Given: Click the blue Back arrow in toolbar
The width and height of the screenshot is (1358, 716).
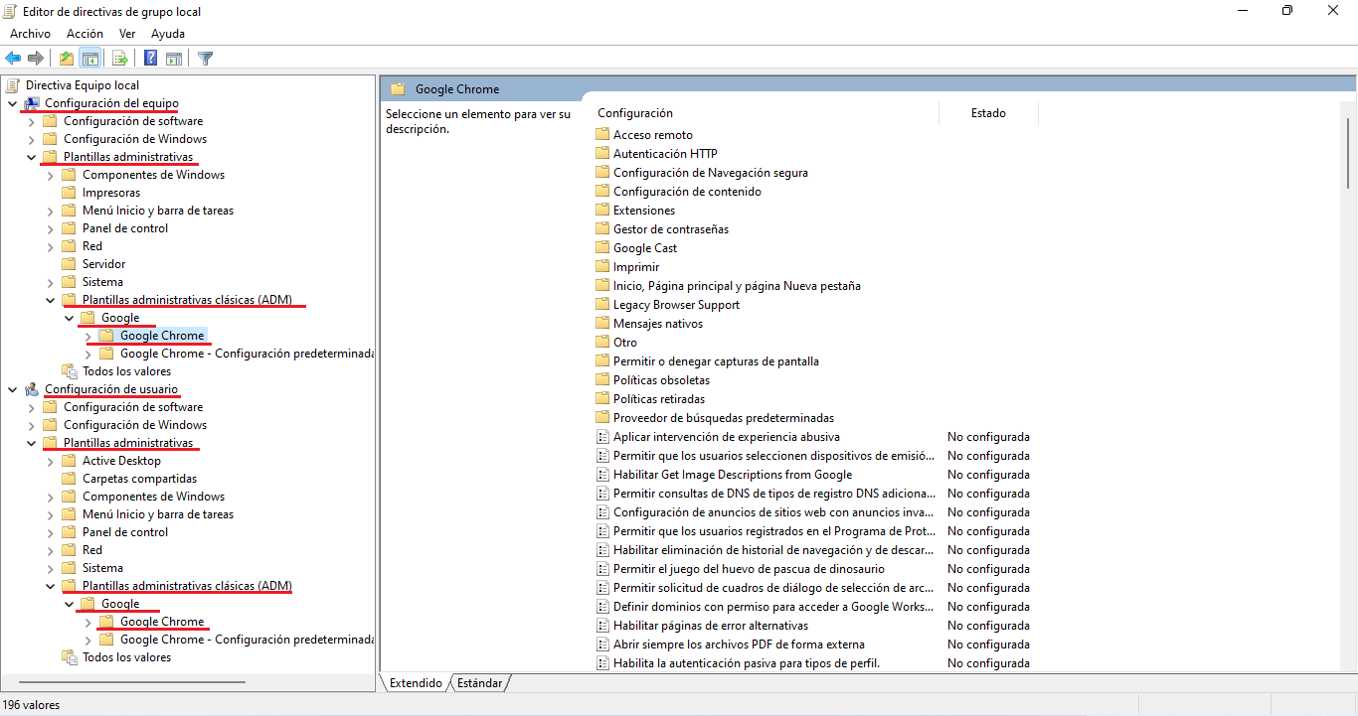Looking at the screenshot, I should point(13,58).
